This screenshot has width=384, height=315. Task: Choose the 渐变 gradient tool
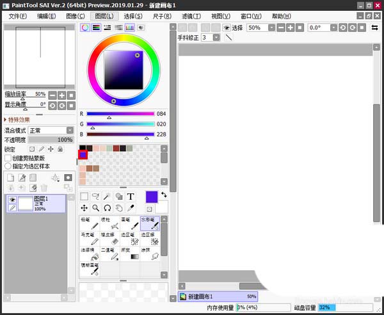point(130,254)
